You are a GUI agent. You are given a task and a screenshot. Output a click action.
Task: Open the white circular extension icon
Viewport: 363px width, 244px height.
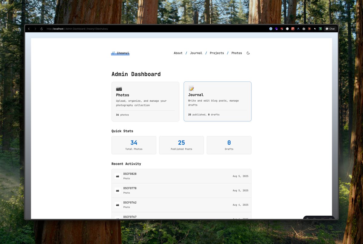[287, 29]
